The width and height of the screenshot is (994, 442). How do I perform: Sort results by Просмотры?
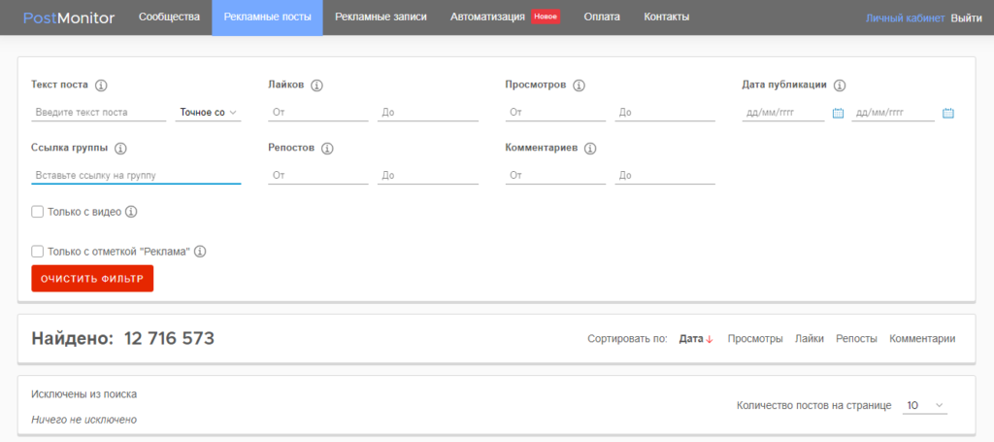pyautogui.click(x=754, y=339)
